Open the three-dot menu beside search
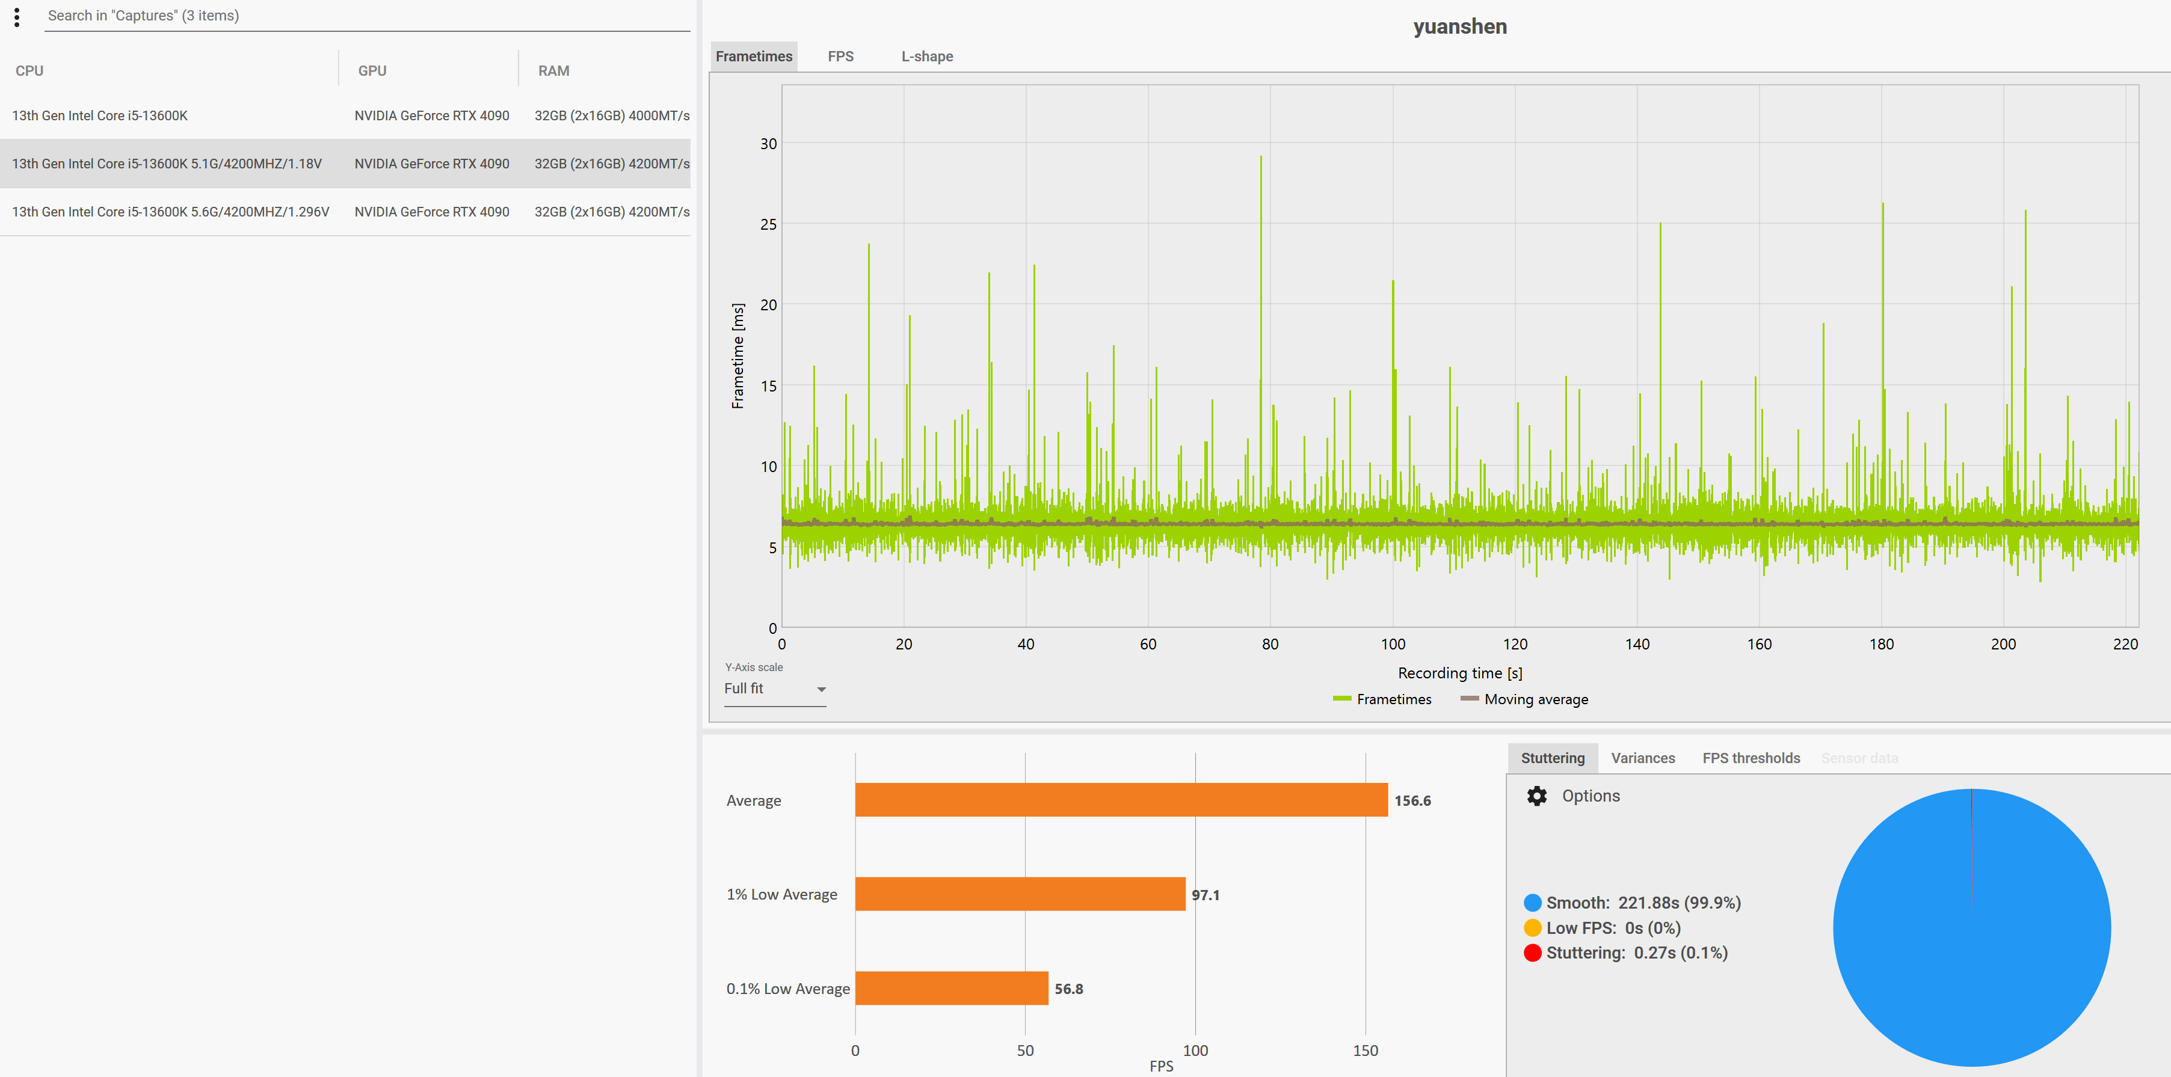The width and height of the screenshot is (2171, 1077). point(17,17)
